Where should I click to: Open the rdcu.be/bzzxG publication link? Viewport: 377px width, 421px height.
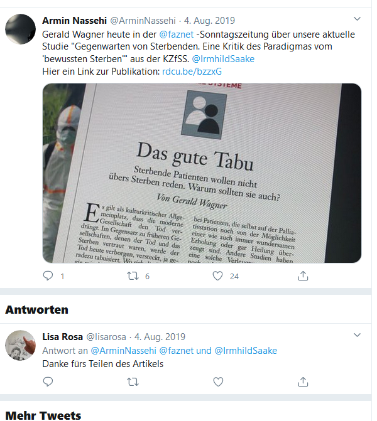click(x=192, y=72)
